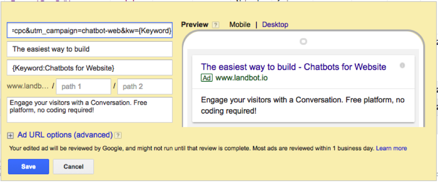Click the 'path 2' input field

tap(145, 87)
